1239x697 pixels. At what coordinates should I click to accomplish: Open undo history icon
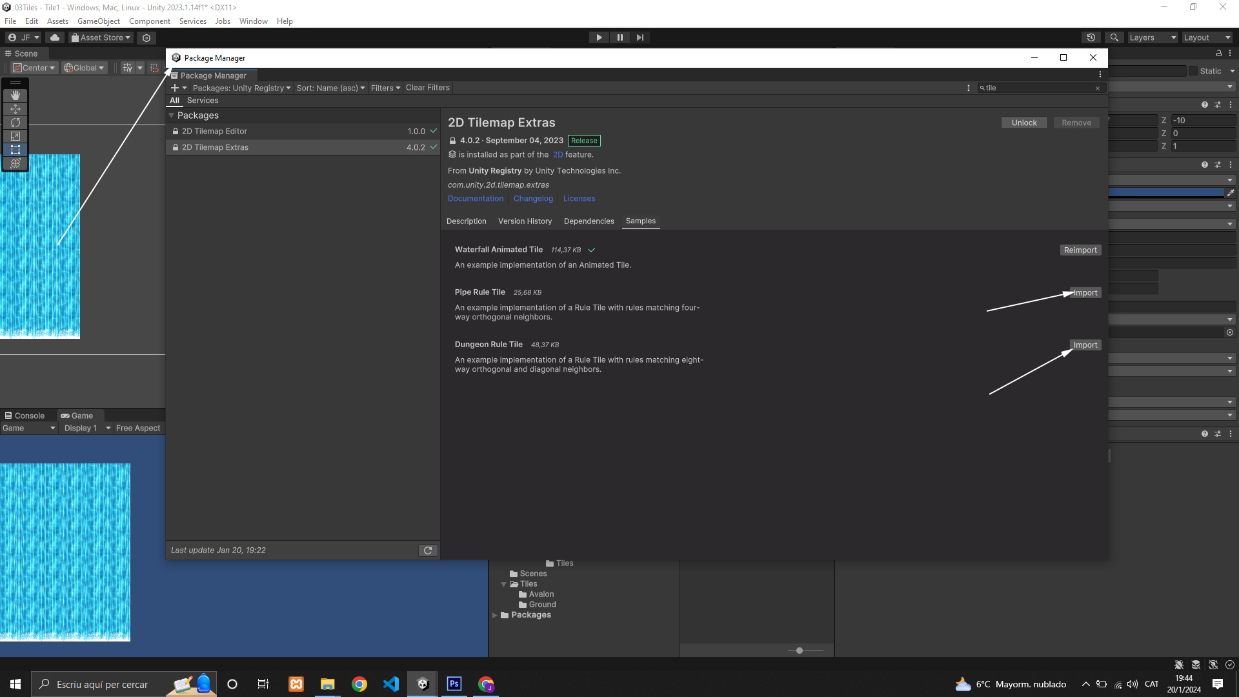click(x=1091, y=37)
